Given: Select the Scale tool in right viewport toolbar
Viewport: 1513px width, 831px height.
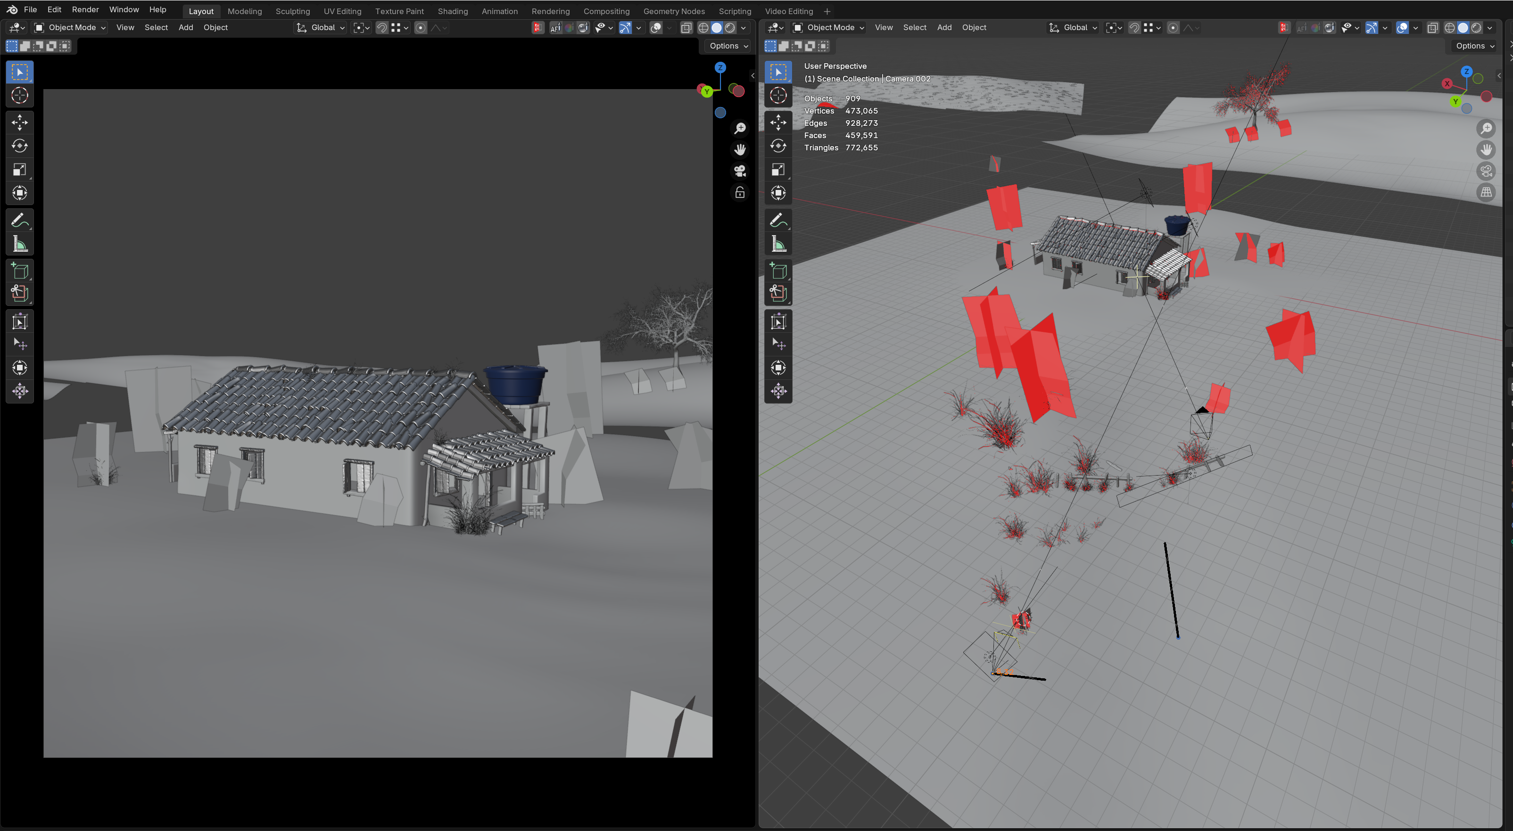Looking at the screenshot, I should tap(778, 170).
